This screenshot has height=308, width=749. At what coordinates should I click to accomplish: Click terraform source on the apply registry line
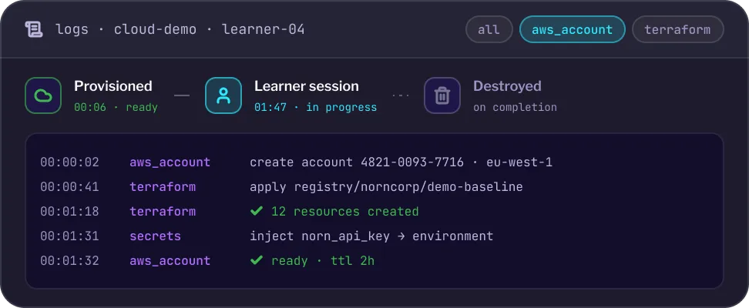click(163, 186)
